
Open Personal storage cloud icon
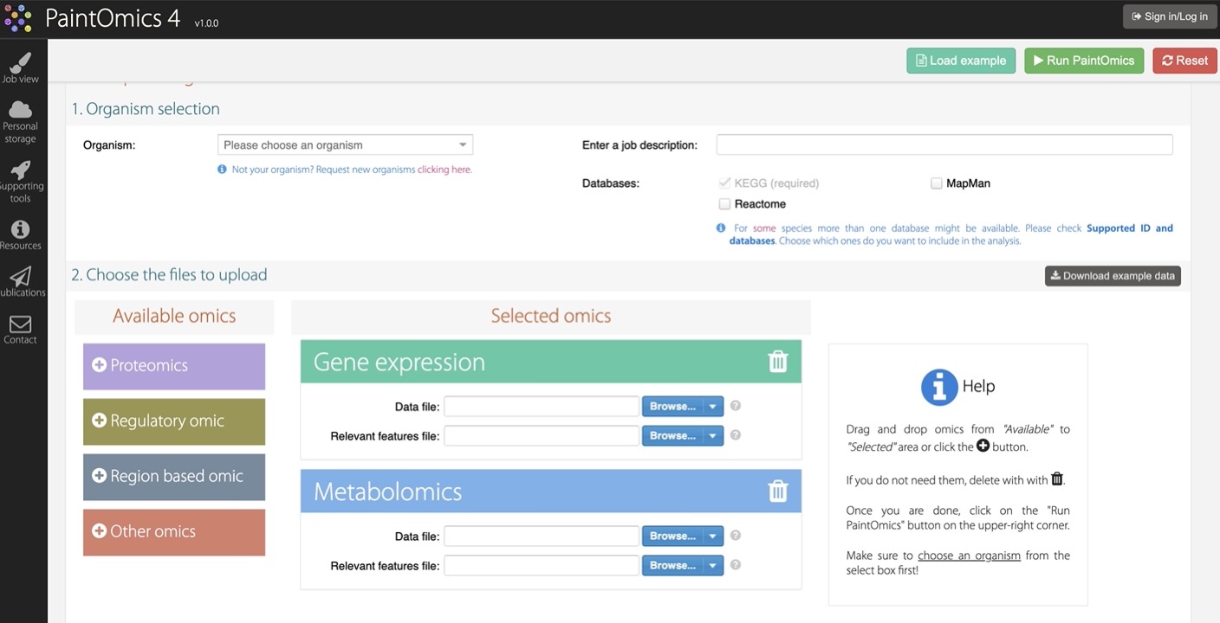click(x=20, y=109)
